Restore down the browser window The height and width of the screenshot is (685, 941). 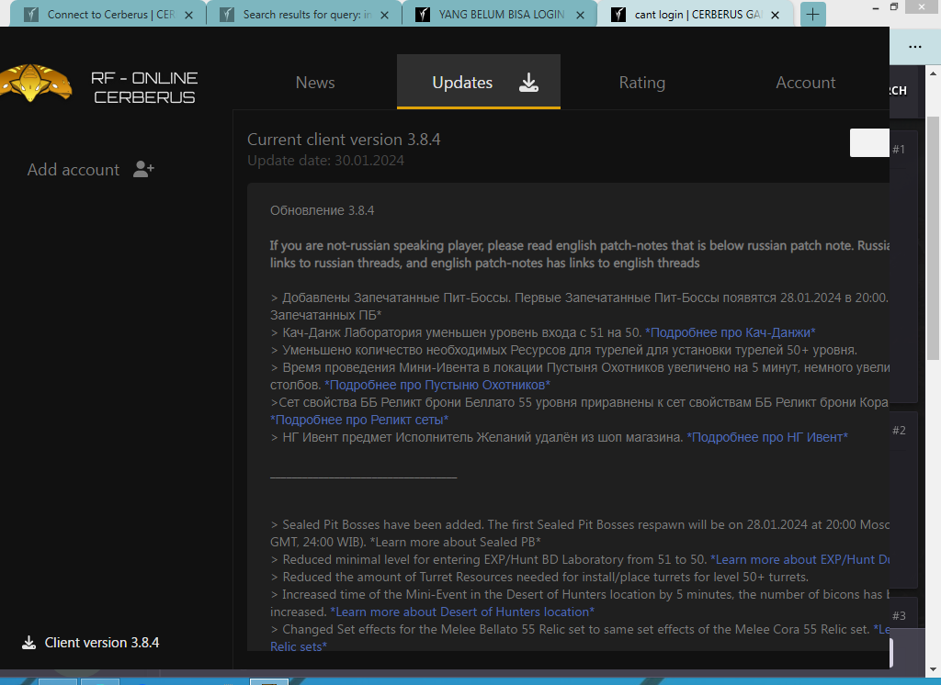coord(894,7)
